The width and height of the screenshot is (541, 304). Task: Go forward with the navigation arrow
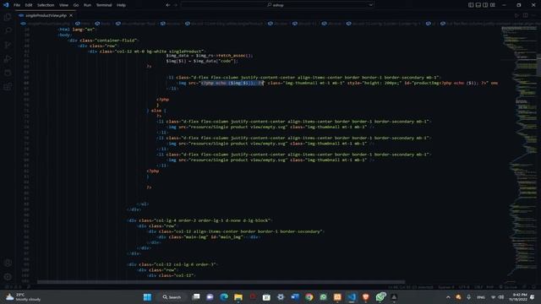pyautogui.click(x=176, y=5)
